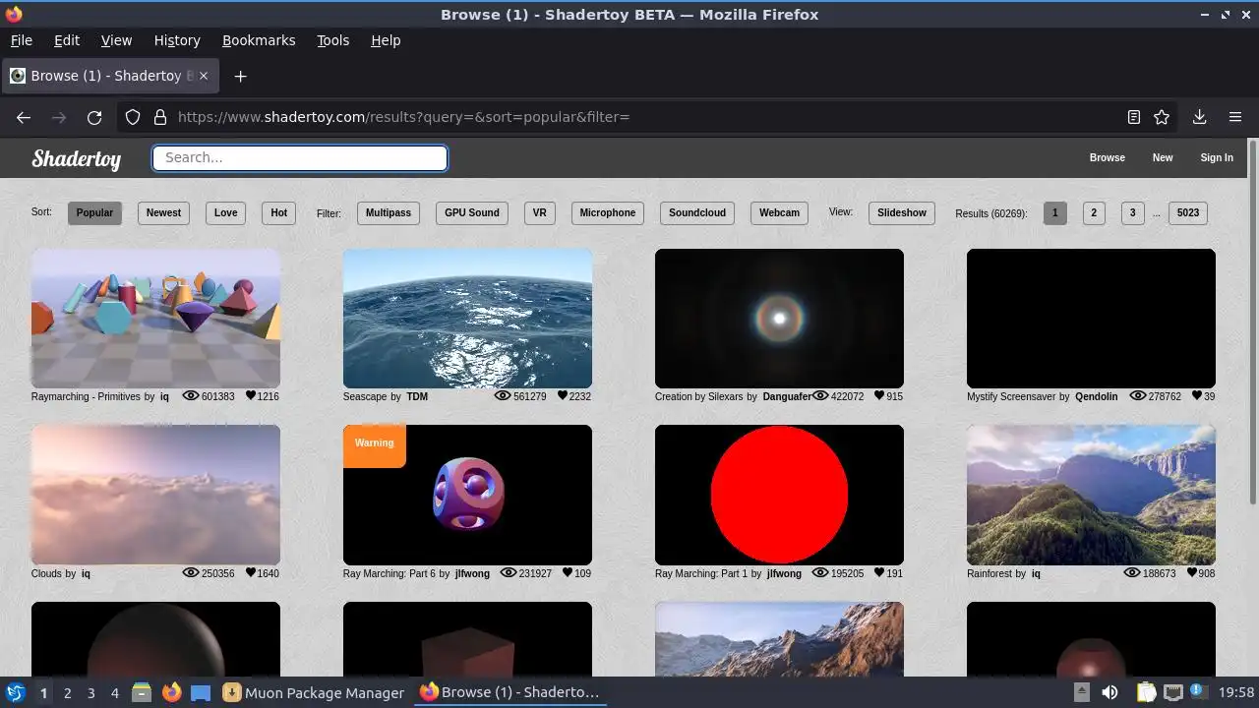1259x708 pixels.
Task: Switch to Muon Package Manager window
Action: [x=314, y=692]
